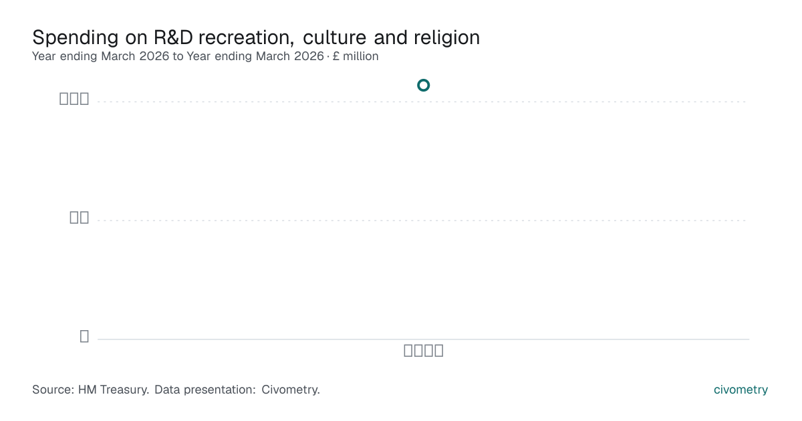Select the chart title about R&D recreation spending
Screen dimensions: 802x421
tap(256, 37)
